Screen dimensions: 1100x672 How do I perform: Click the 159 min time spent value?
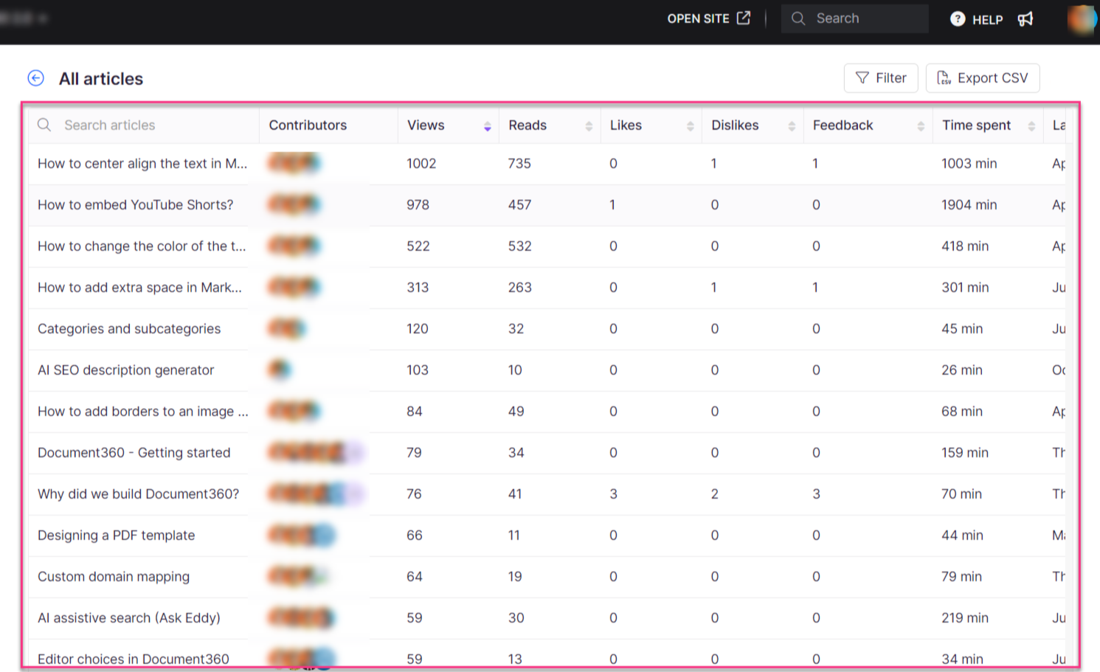(x=965, y=452)
